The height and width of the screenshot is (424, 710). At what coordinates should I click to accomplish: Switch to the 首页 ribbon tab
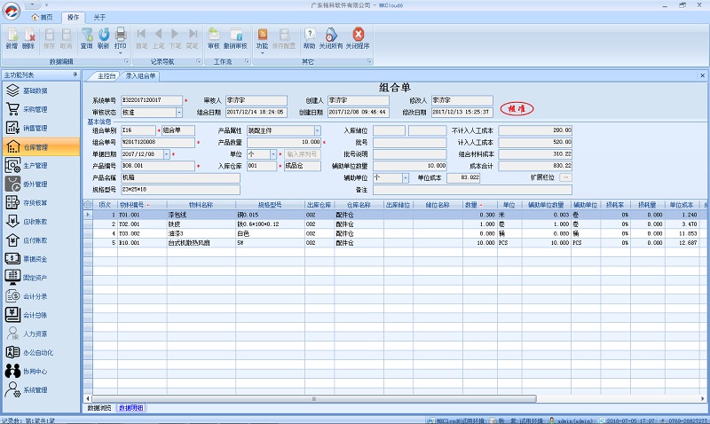point(42,17)
